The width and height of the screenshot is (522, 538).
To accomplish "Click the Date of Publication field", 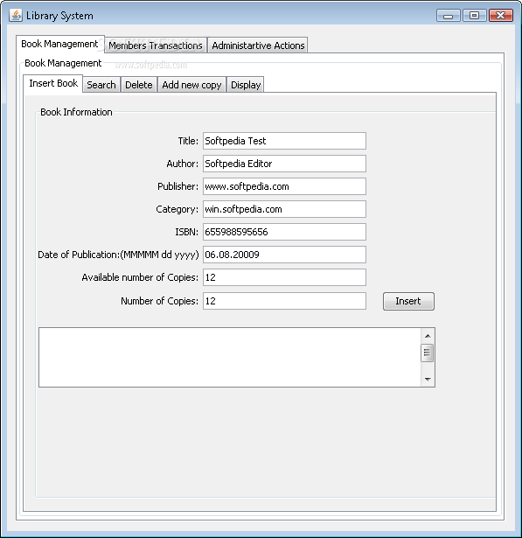I will (x=284, y=255).
